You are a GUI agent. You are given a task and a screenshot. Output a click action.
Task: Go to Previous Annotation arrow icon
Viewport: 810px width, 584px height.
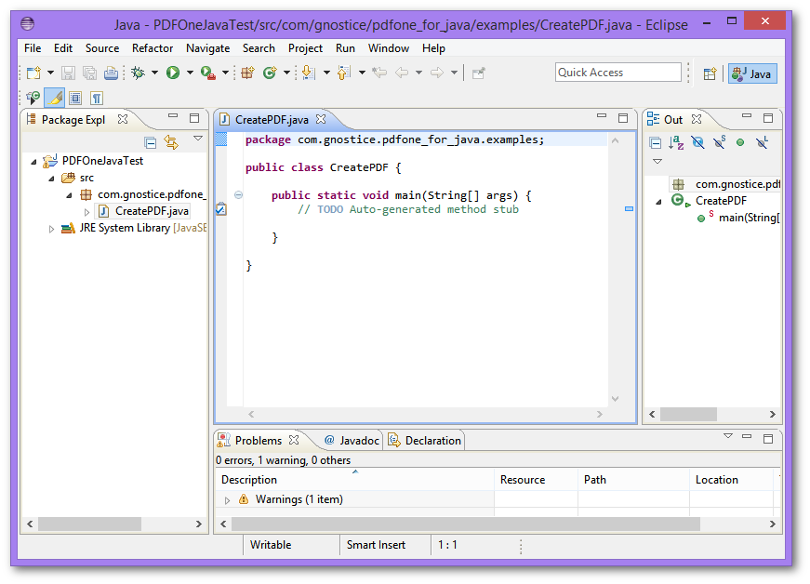click(x=343, y=73)
